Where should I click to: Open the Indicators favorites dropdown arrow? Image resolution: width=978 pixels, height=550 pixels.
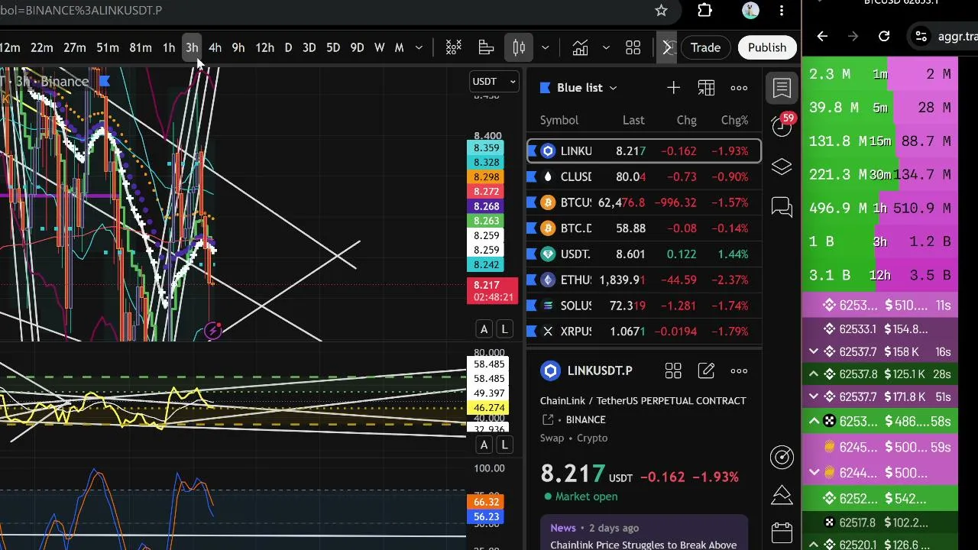click(x=606, y=48)
